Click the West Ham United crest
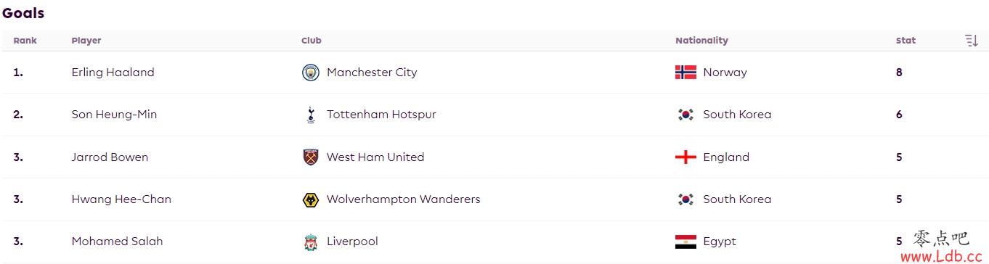This screenshot has width=989, height=264. click(311, 157)
